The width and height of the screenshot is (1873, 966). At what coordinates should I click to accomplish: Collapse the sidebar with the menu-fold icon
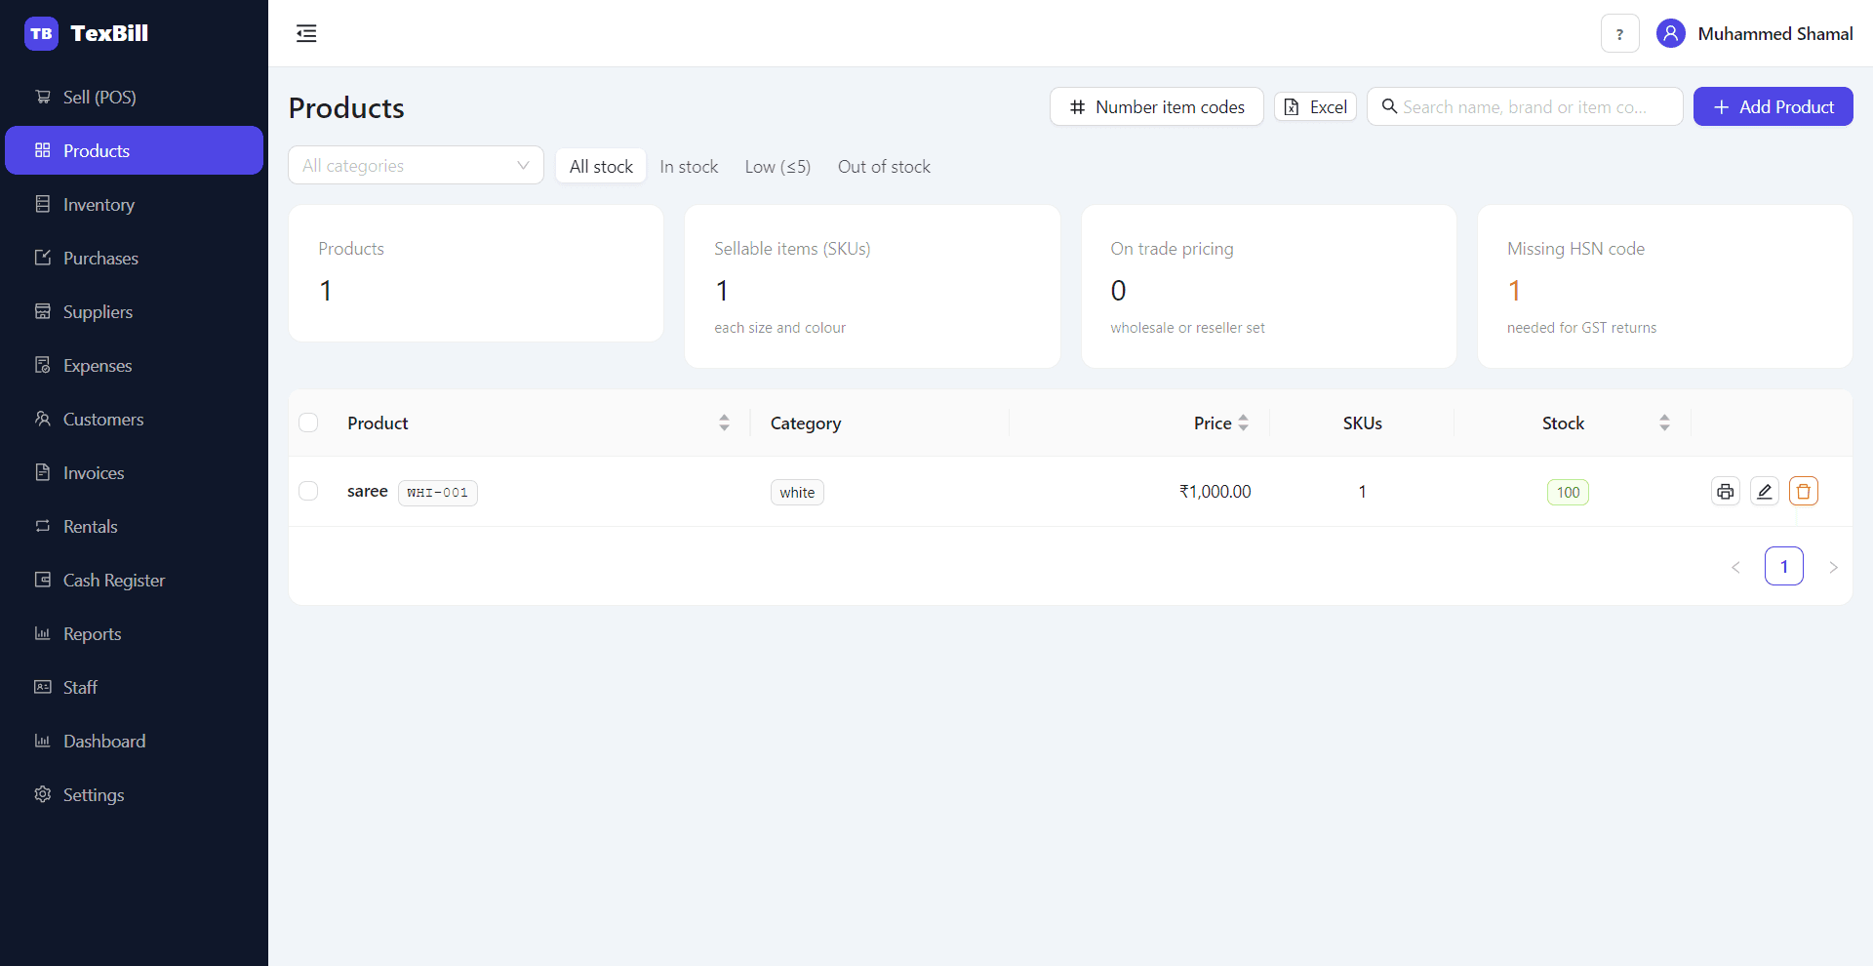coord(306,33)
